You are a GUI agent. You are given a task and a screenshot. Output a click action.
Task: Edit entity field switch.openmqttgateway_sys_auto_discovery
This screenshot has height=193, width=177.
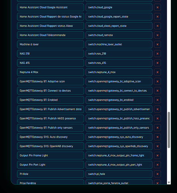[x=119, y=137]
